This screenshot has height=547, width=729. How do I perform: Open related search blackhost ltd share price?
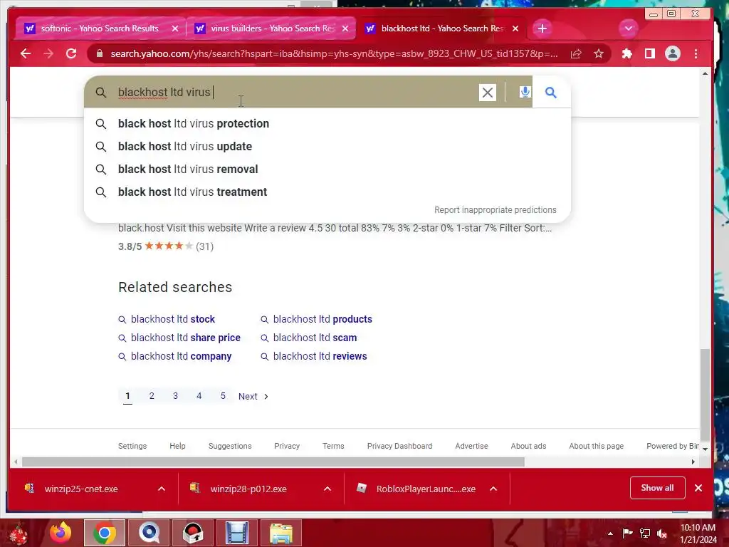[186, 338]
